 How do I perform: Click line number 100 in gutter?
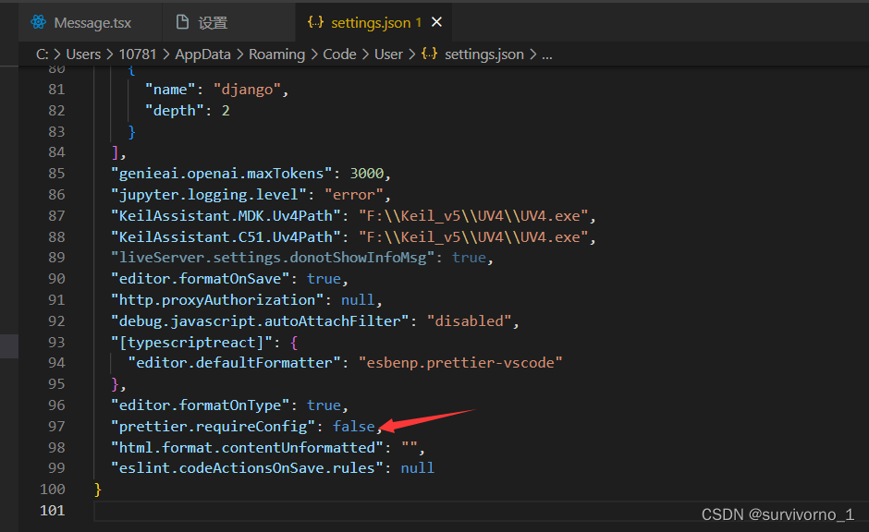[53, 490]
